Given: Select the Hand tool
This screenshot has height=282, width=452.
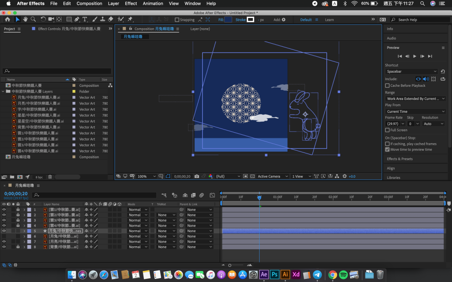Looking at the screenshot, I should tap(26, 19).
